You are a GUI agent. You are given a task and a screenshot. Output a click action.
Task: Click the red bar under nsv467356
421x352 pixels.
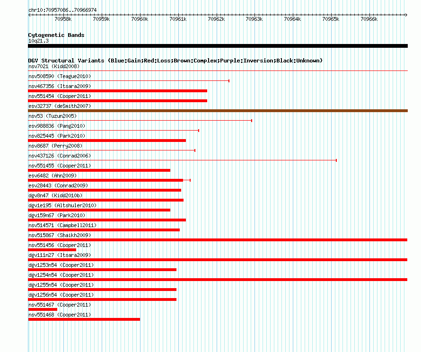(x=118, y=91)
